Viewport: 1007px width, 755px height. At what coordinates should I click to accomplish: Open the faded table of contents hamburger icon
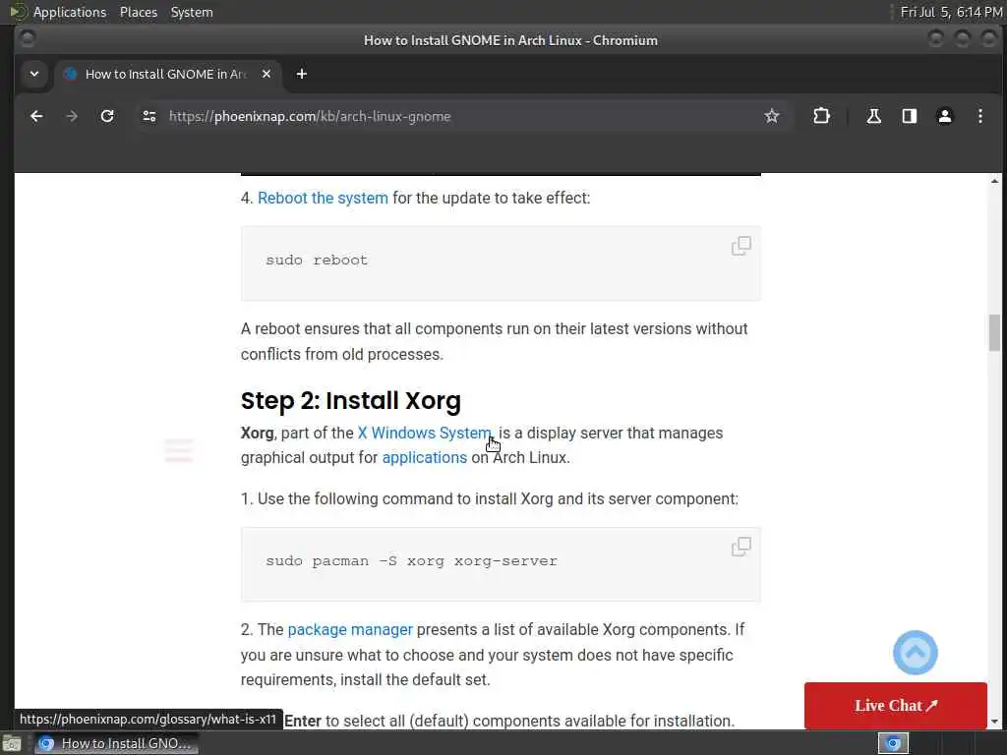(179, 450)
